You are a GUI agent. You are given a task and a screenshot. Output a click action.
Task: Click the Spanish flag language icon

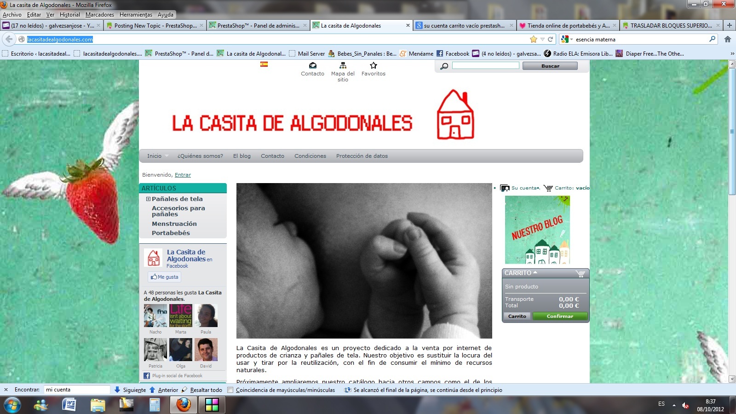[264, 64]
